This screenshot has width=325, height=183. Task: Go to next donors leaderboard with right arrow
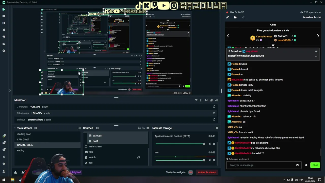point(318,36)
